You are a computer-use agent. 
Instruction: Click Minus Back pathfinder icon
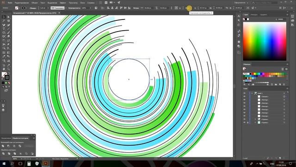32,154
